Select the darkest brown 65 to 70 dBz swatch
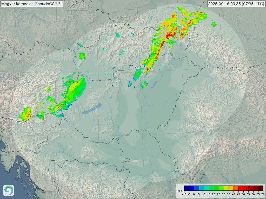The image size is (266, 199). (261, 188)
